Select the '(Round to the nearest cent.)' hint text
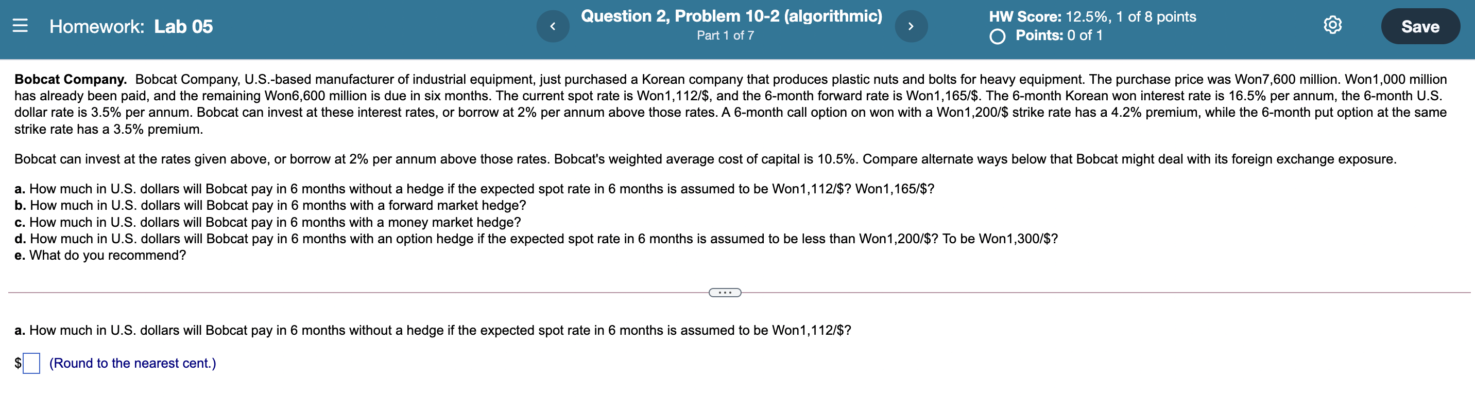Screen dimensions: 1475x397 (x=132, y=362)
